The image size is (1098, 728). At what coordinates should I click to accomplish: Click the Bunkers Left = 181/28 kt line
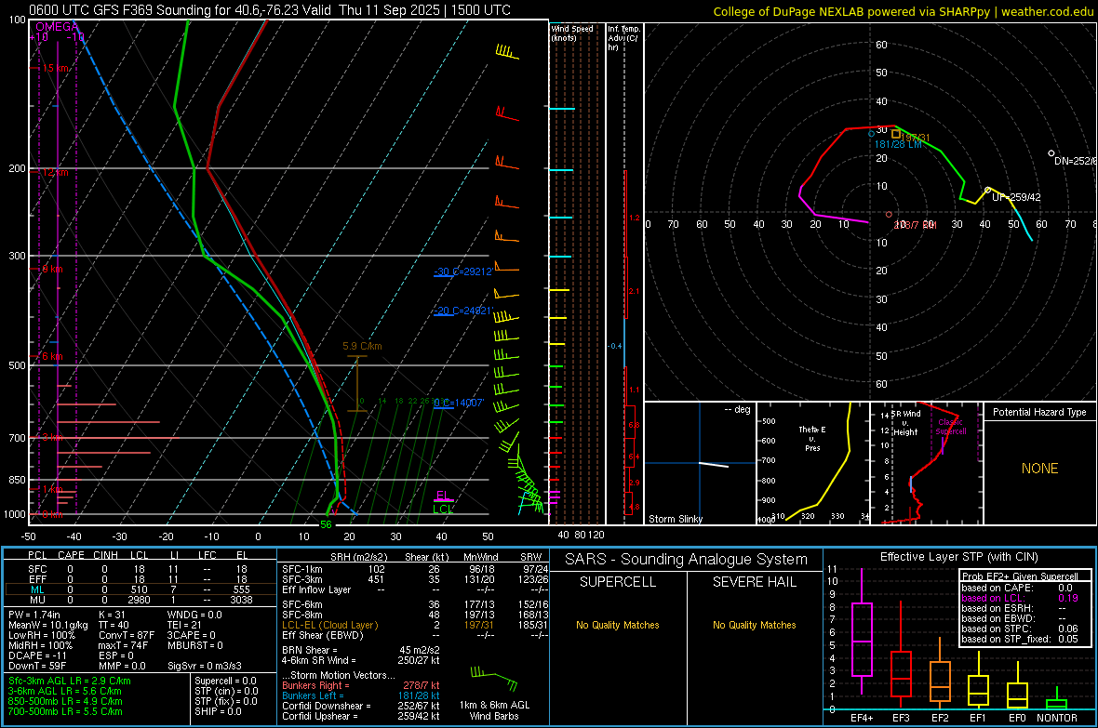point(361,695)
